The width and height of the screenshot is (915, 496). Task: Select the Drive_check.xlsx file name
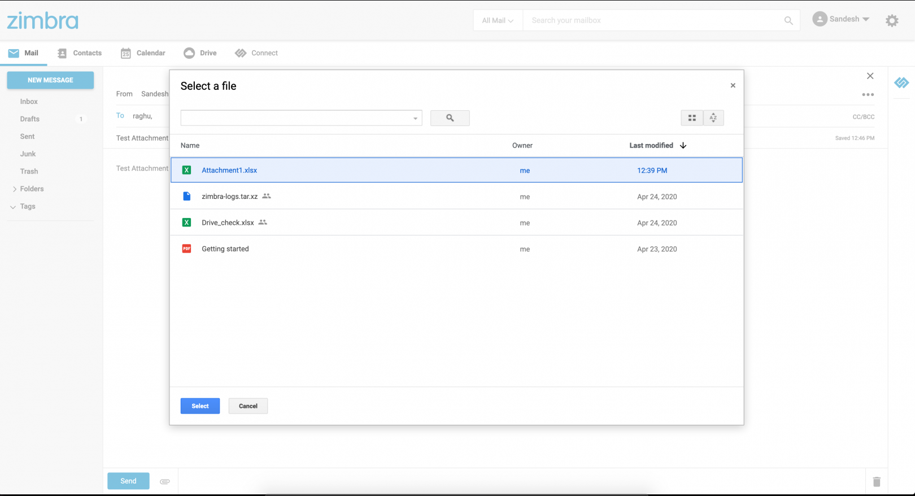click(228, 223)
